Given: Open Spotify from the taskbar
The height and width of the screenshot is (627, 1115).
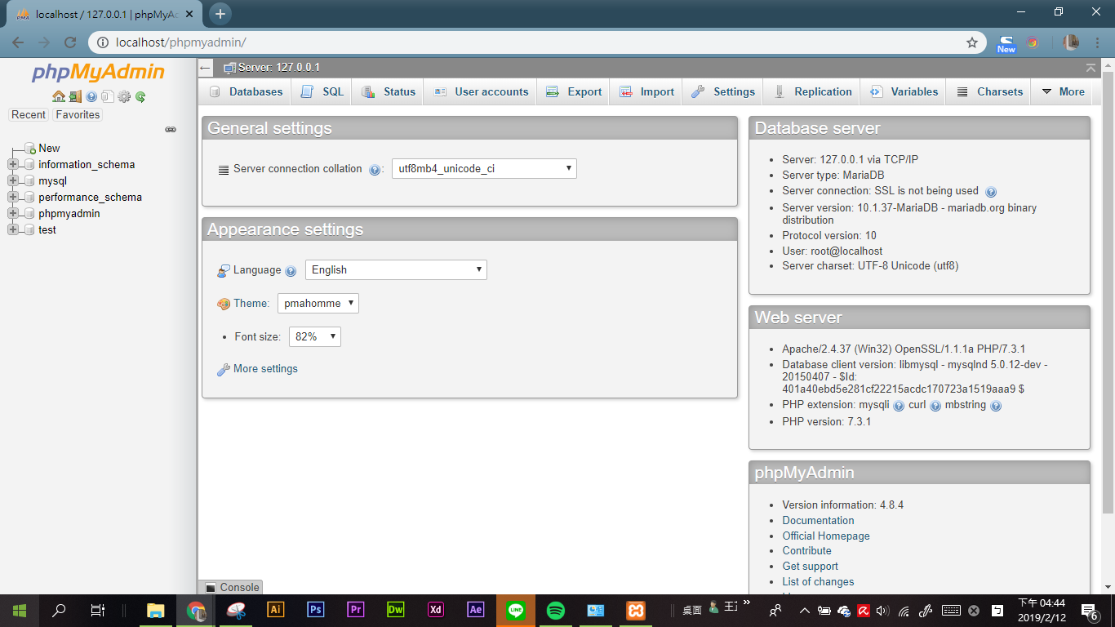Looking at the screenshot, I should pyautogui.click(x=556, y=610).
